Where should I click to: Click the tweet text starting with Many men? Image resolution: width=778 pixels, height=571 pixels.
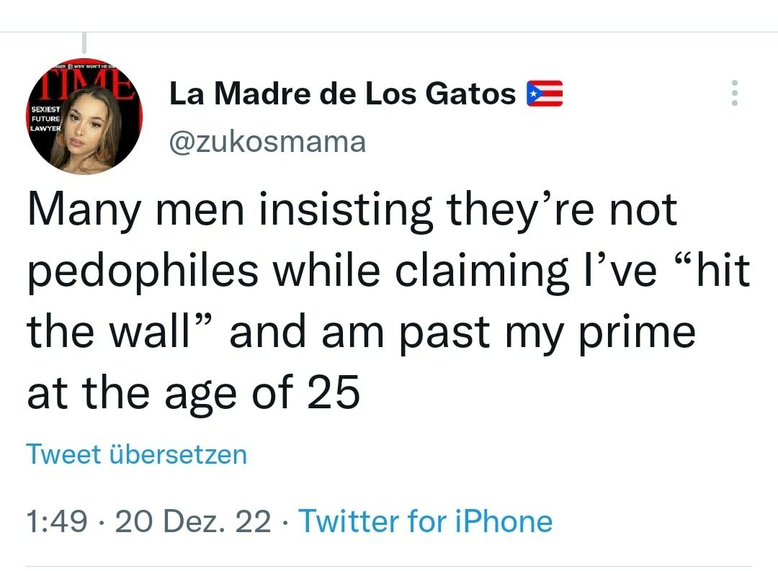352,210
